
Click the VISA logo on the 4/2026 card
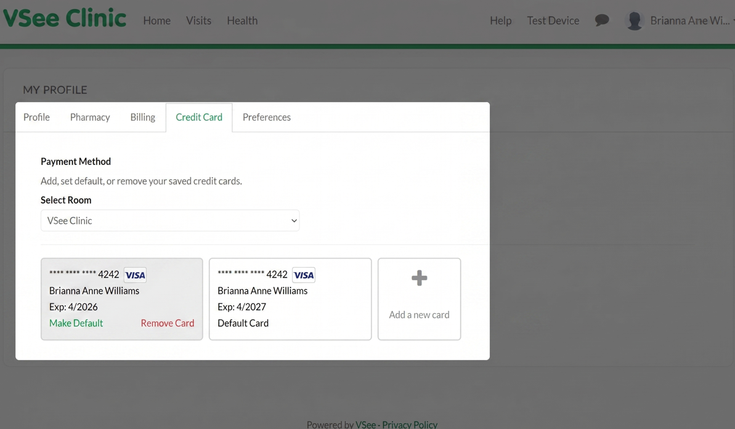(x=135, y=275)
